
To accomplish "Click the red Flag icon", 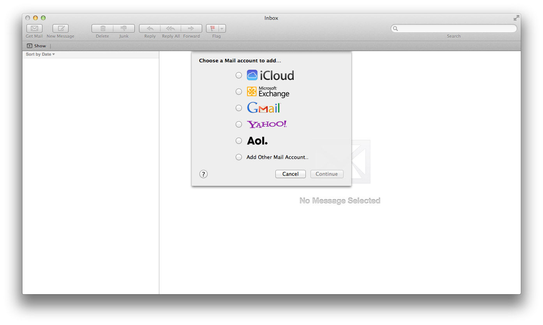I will pyautogui.click(x=212, y=28).
